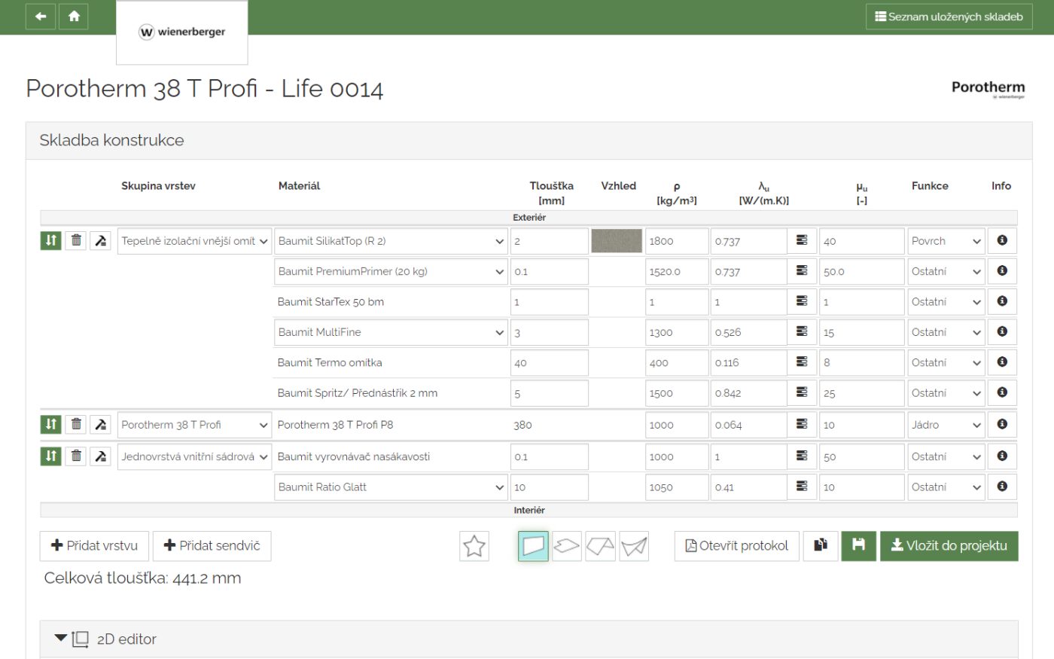
Task: Open the Baumit SilikatTop material dropdown
Action: click(390, 241)
